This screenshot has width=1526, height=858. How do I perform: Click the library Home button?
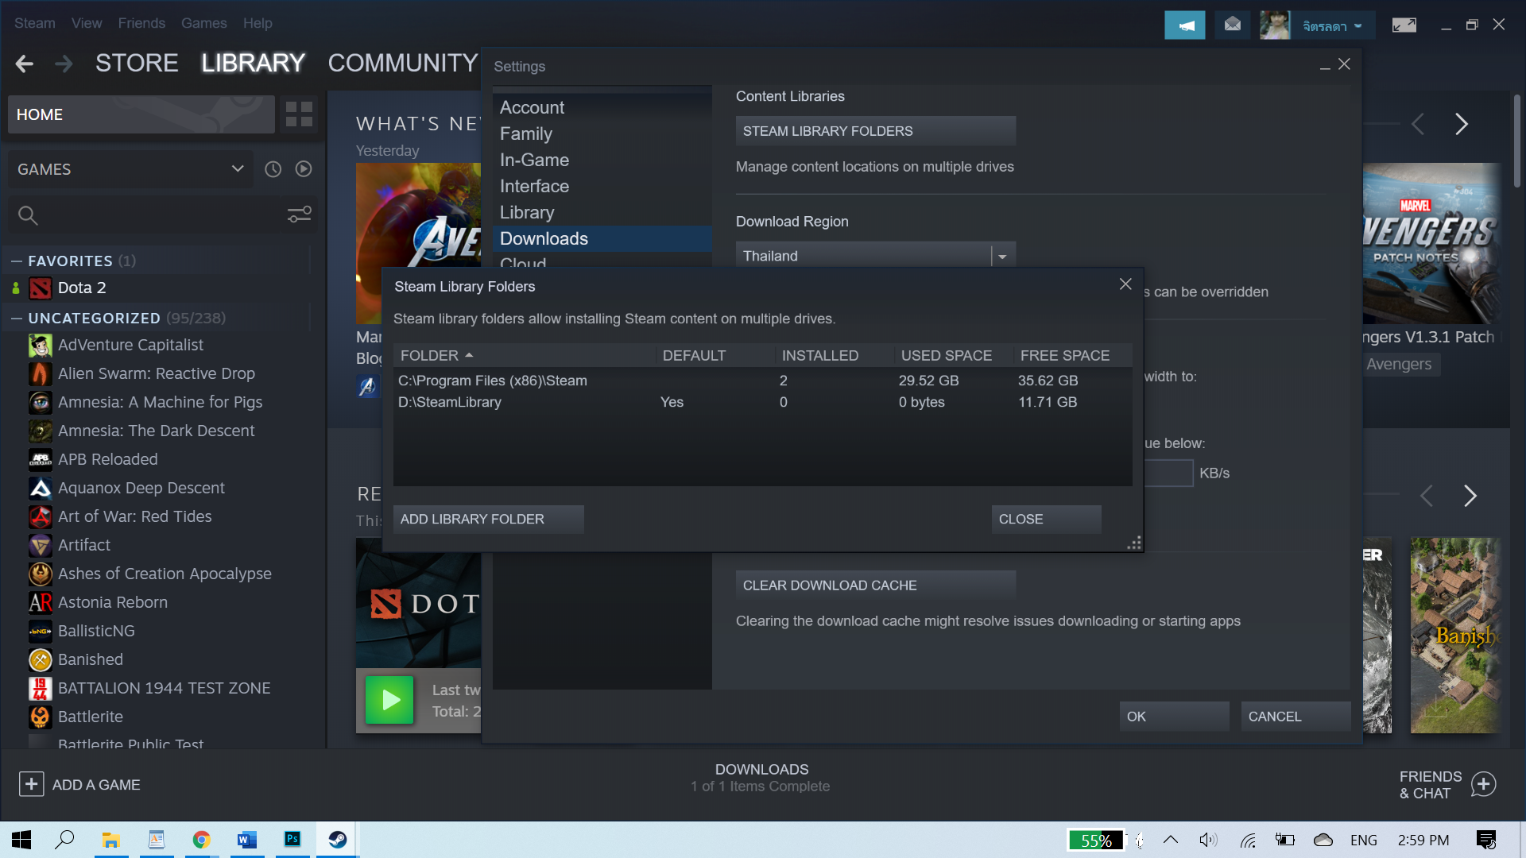[141, 114]
